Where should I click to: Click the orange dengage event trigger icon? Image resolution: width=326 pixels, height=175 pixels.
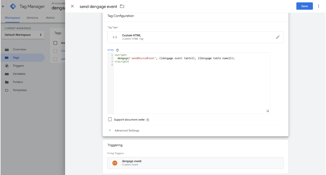(x=115, y=163)
